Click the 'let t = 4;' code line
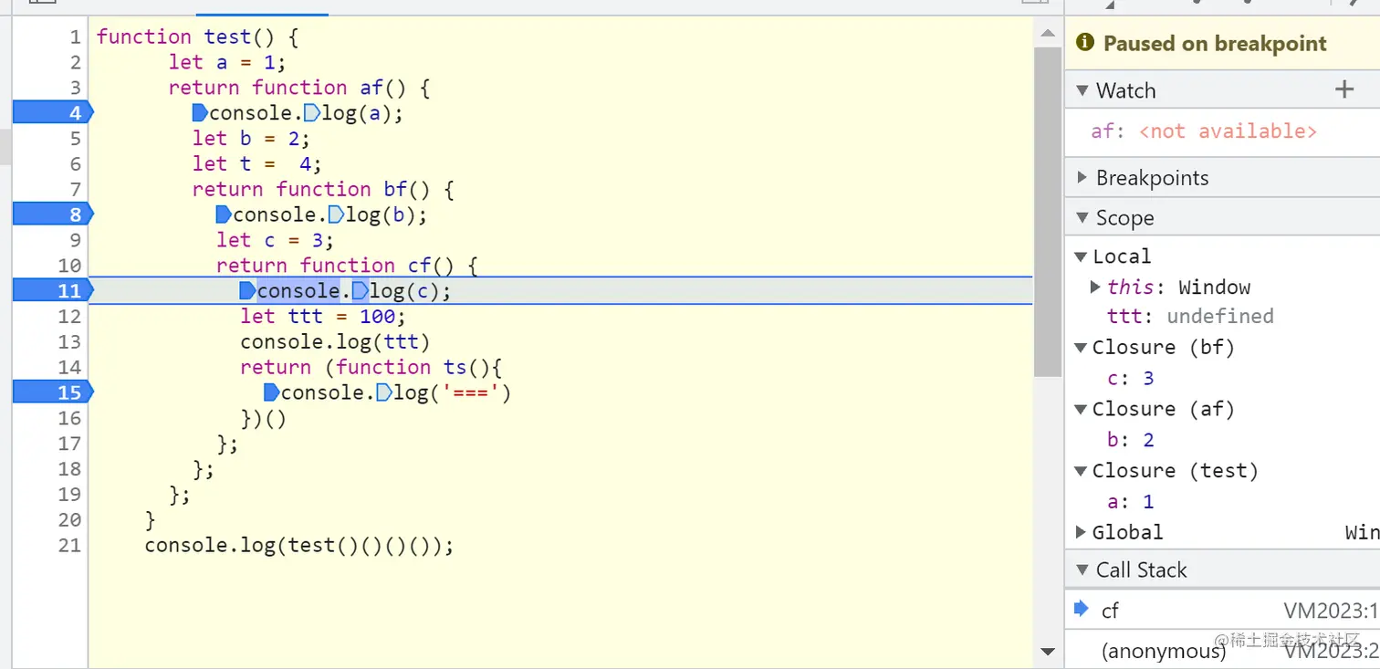Screen dimensions: 1380x669 257,164
